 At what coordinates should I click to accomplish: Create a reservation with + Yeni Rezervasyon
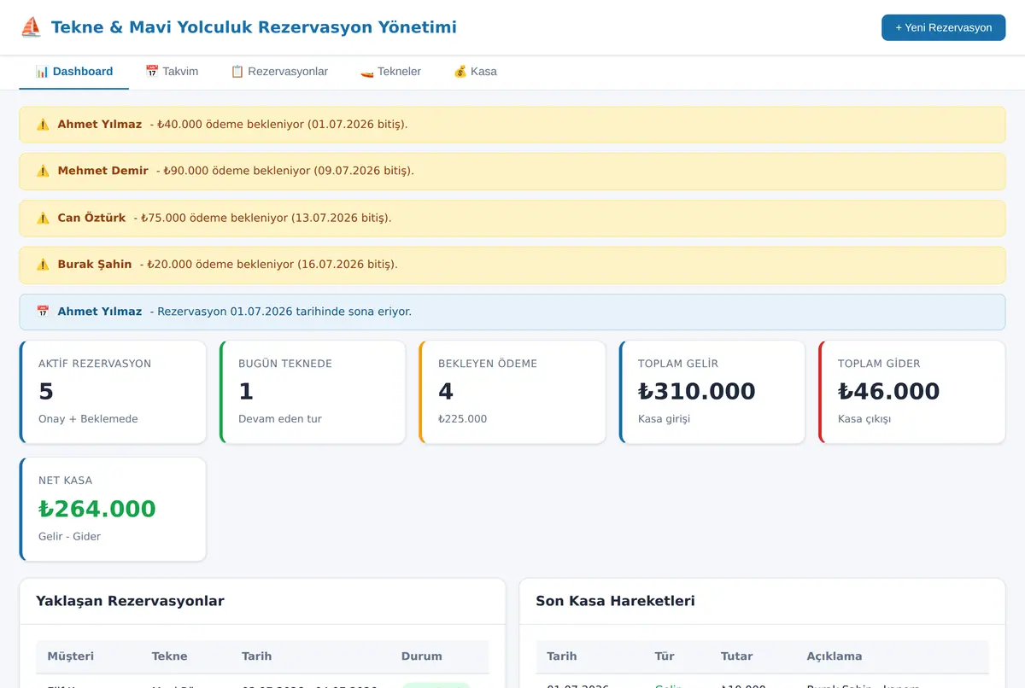(x=943, y=27)
